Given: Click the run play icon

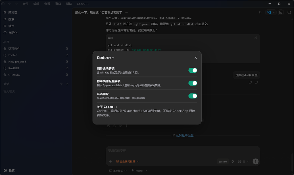Looking at the screenshot, I should (260, 13).
